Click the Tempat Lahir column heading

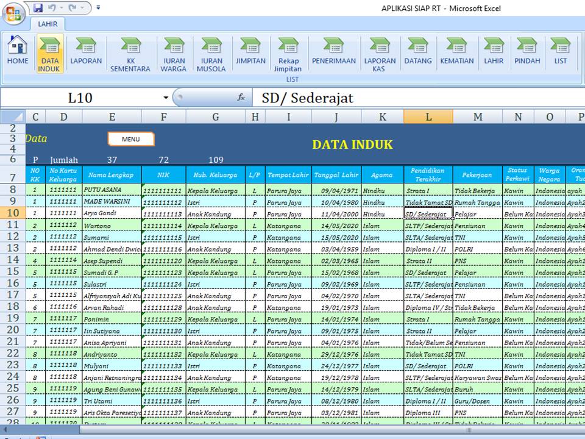288,174
